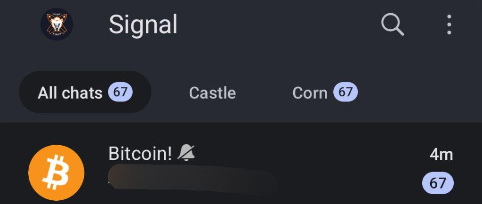Switch to the Castle folder tab

click(212, 93)
